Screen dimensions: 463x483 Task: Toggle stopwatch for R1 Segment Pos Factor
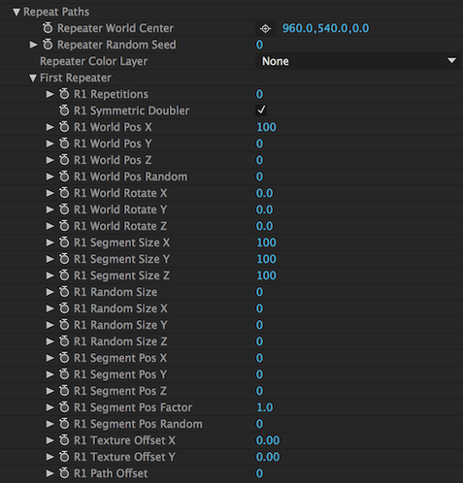64,407
